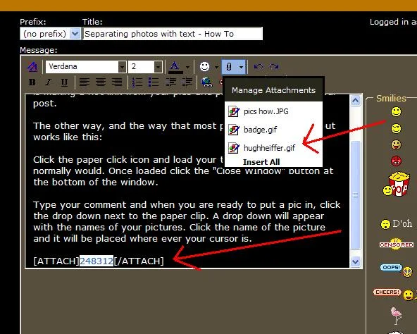Insert the popcorn smiley
Viewport: 417px width, 334px height.
(x=396, y=184)
